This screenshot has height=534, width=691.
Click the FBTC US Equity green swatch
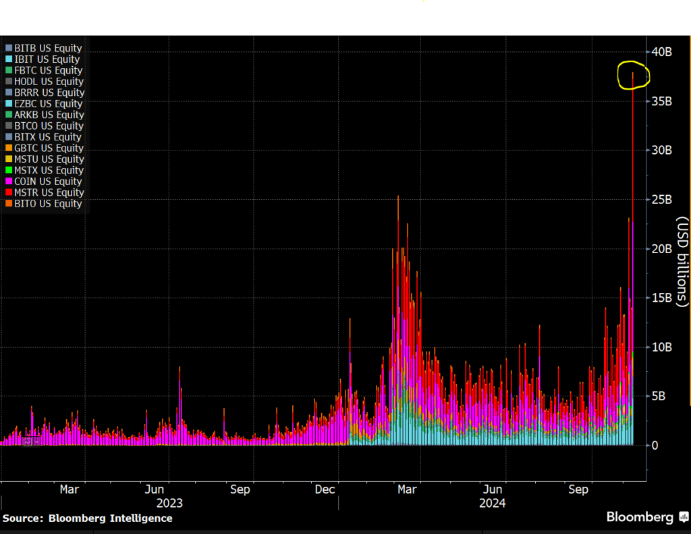(x=9, y=70)
